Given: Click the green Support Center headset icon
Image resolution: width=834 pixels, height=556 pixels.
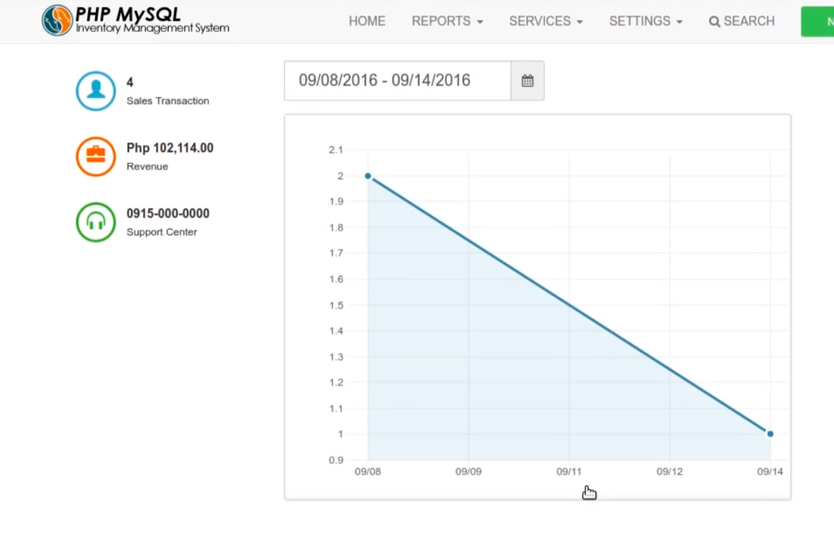Looking at the screenshot, I should [x=95, y=222].
